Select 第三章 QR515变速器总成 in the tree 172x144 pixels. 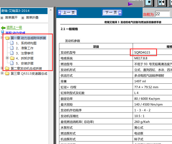click(x=29, y=74)
